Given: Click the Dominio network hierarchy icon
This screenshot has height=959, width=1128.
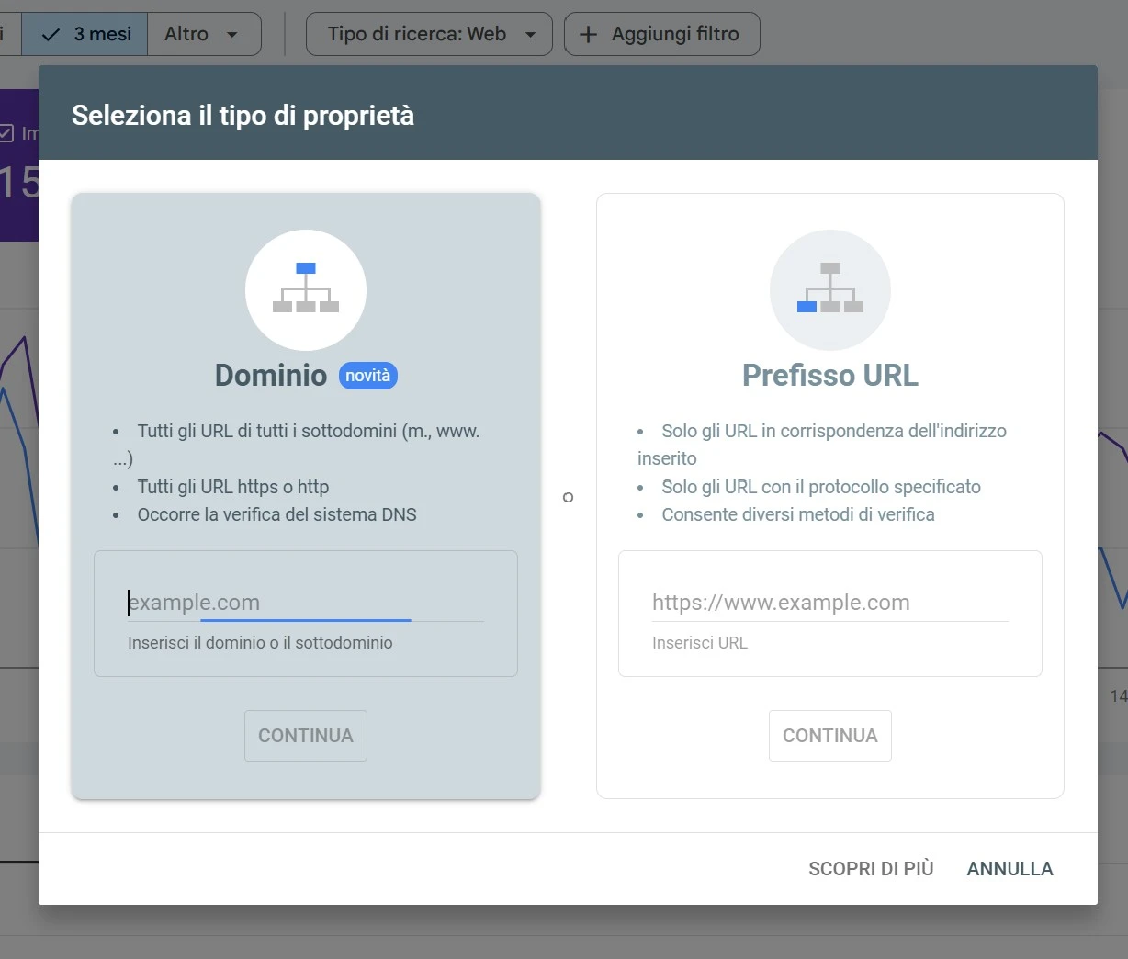Looking at the screenshot, I should tap(306, 289).
